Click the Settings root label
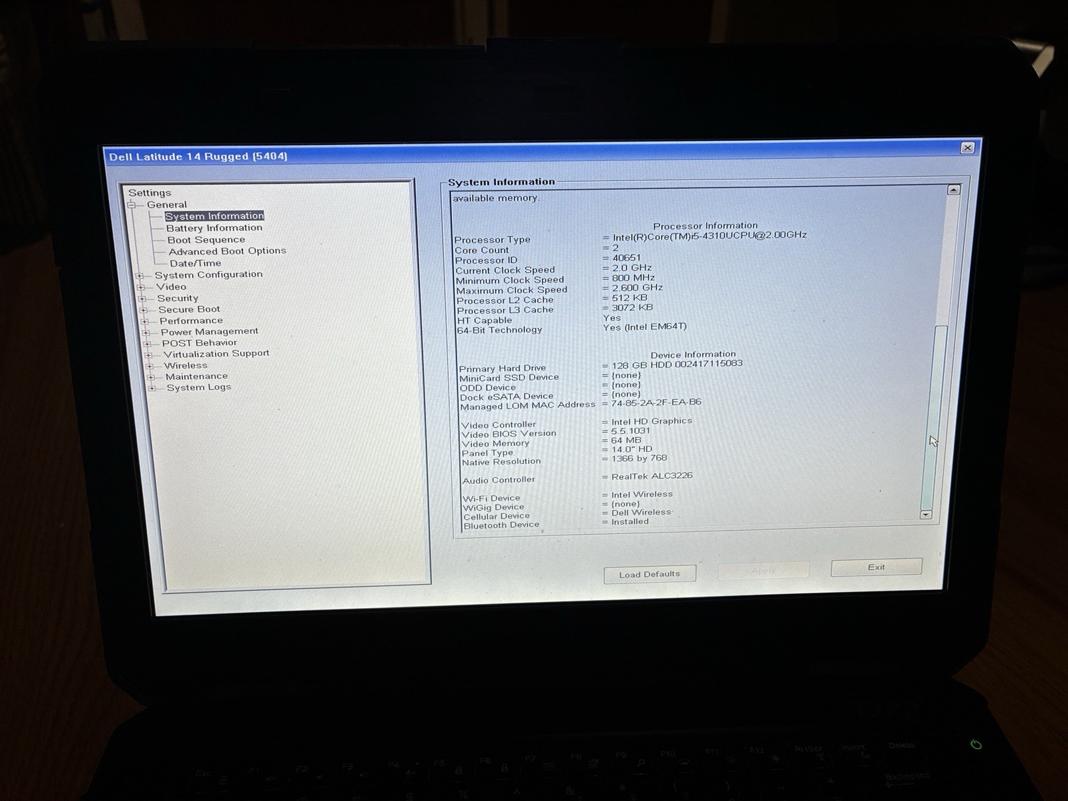Image resolution: width=1068 pixels, height=801 pixels. point(150,193)
